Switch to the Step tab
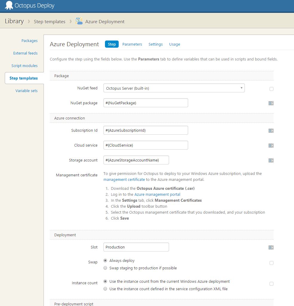 click(x=112, y=44)
